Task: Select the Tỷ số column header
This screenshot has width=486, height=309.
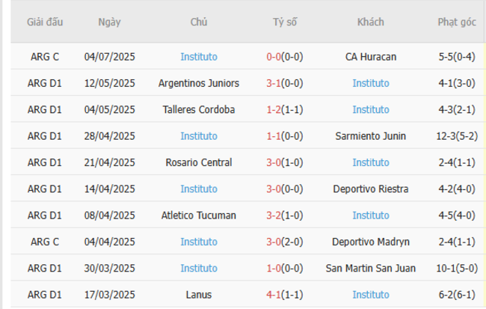Action: [284, 22]
